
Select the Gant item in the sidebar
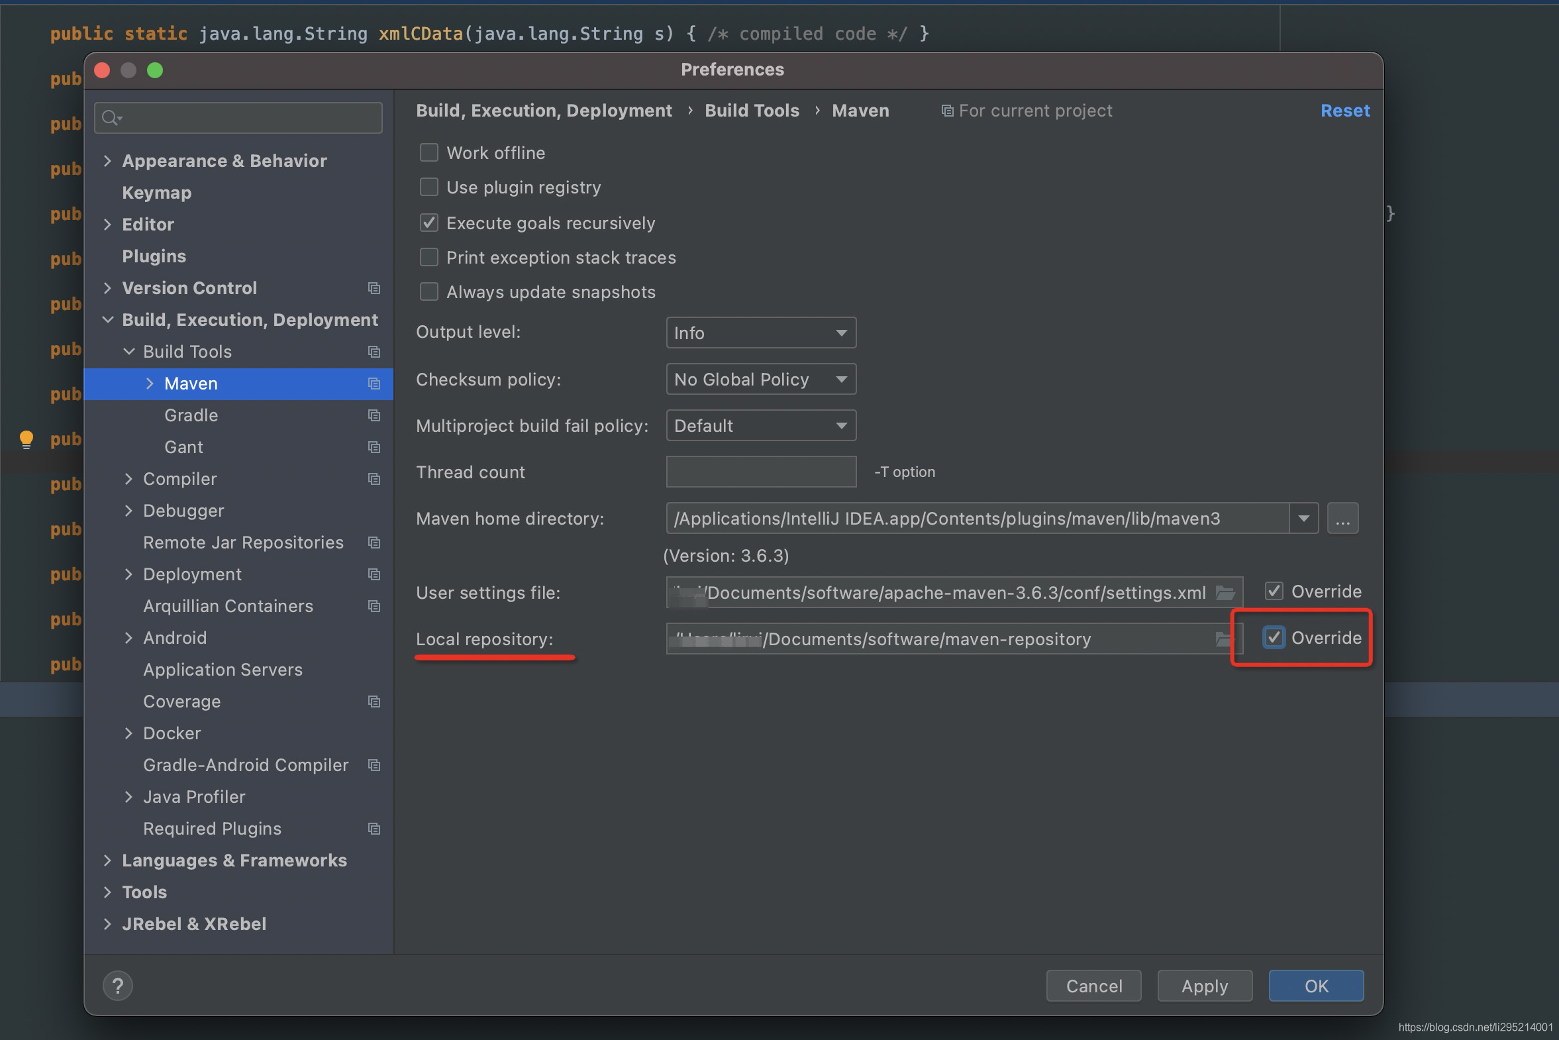tap(183, 446)
